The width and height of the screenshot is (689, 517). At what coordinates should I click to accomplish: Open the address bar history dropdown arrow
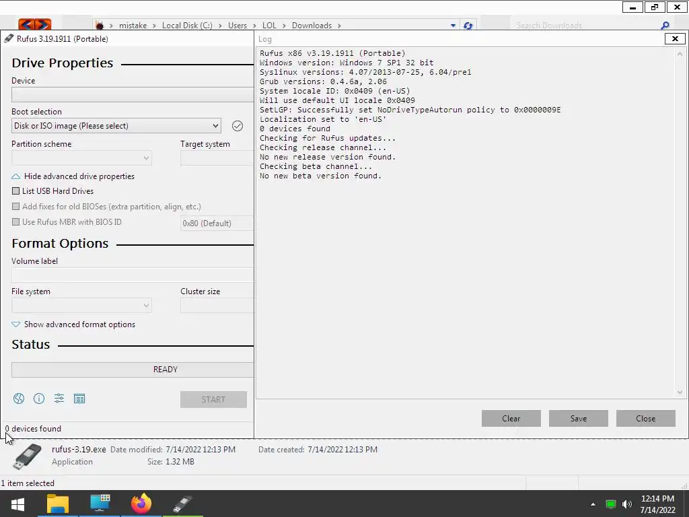453,26
